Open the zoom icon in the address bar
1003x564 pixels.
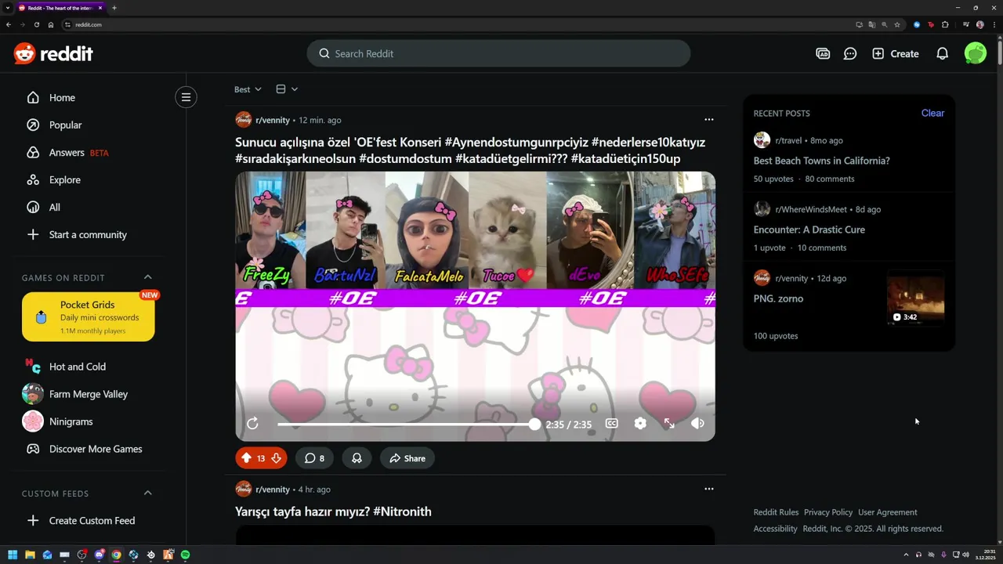(x=885, y=25)
